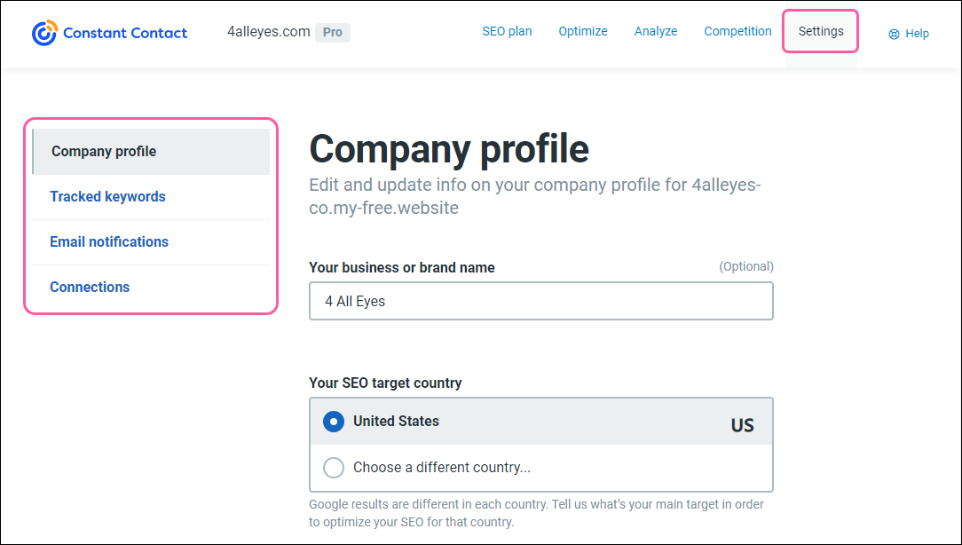
Task: Select the United States radio button
Action: pos(334,422)
